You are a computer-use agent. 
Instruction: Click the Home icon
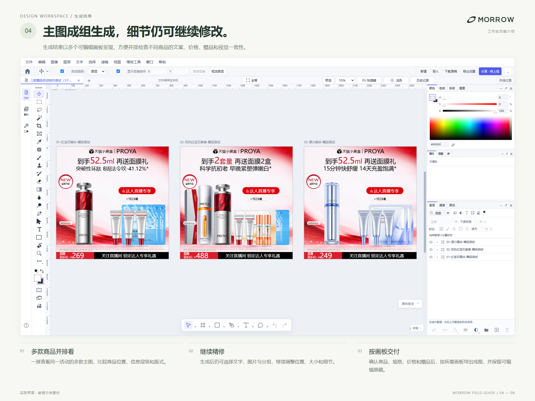pos(27,71)
